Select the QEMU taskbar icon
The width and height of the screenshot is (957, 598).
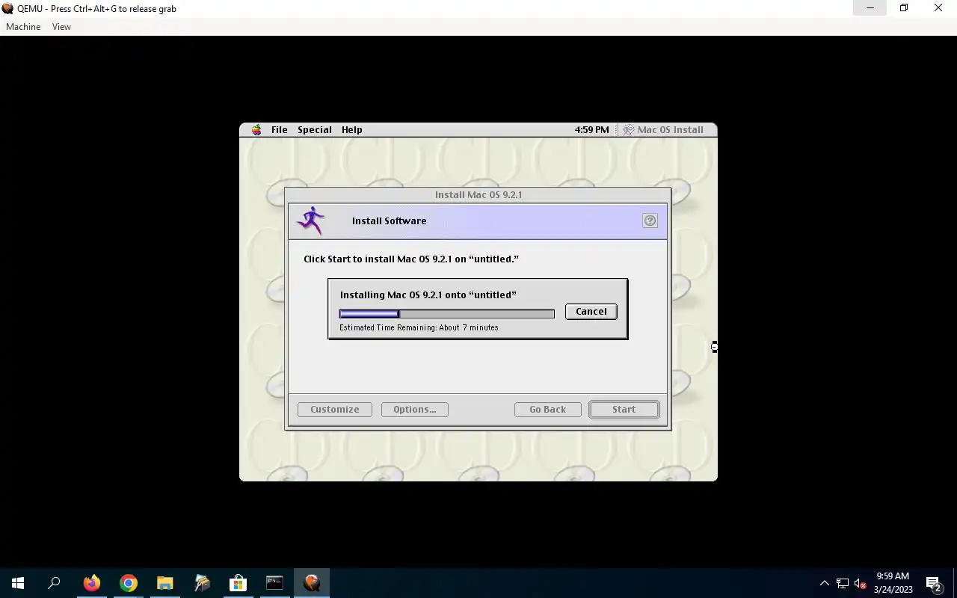(x=311, y=583)
